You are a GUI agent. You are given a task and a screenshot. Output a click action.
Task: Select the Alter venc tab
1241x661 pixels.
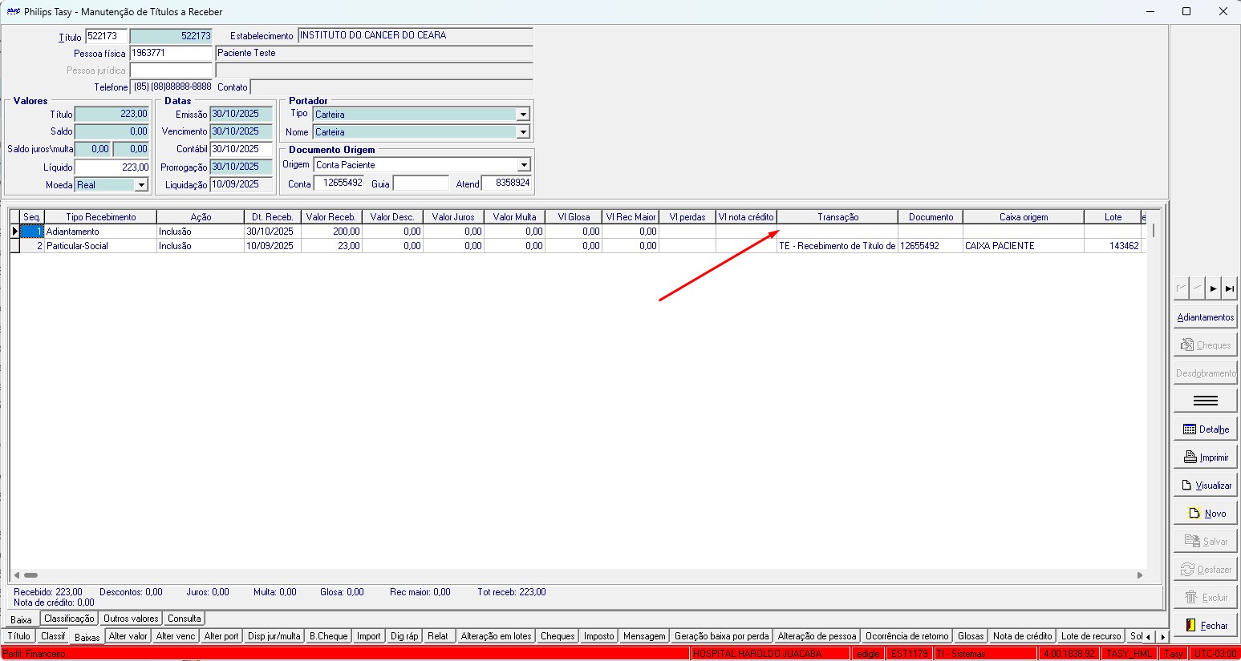(x=176, y=636)
